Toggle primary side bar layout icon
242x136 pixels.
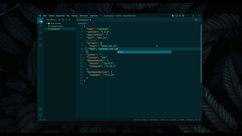pyautogui.click(x=173, y=15)
